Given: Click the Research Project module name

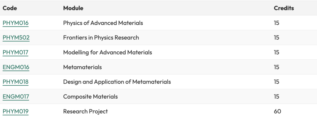Looking at the screenshot, I should (85, 111).
